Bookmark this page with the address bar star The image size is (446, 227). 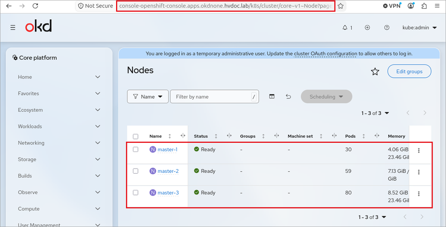coord(341,6)
